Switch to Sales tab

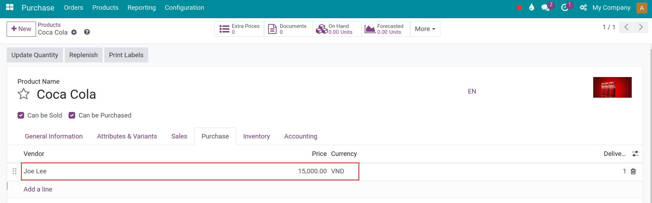tap(179, 136)
